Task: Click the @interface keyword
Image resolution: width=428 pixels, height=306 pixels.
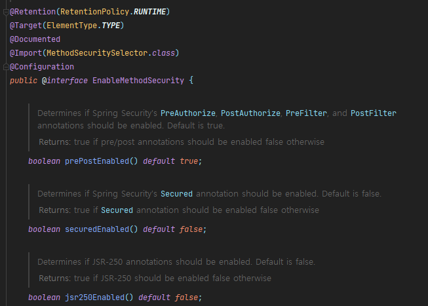Action: tap(65, 81)
